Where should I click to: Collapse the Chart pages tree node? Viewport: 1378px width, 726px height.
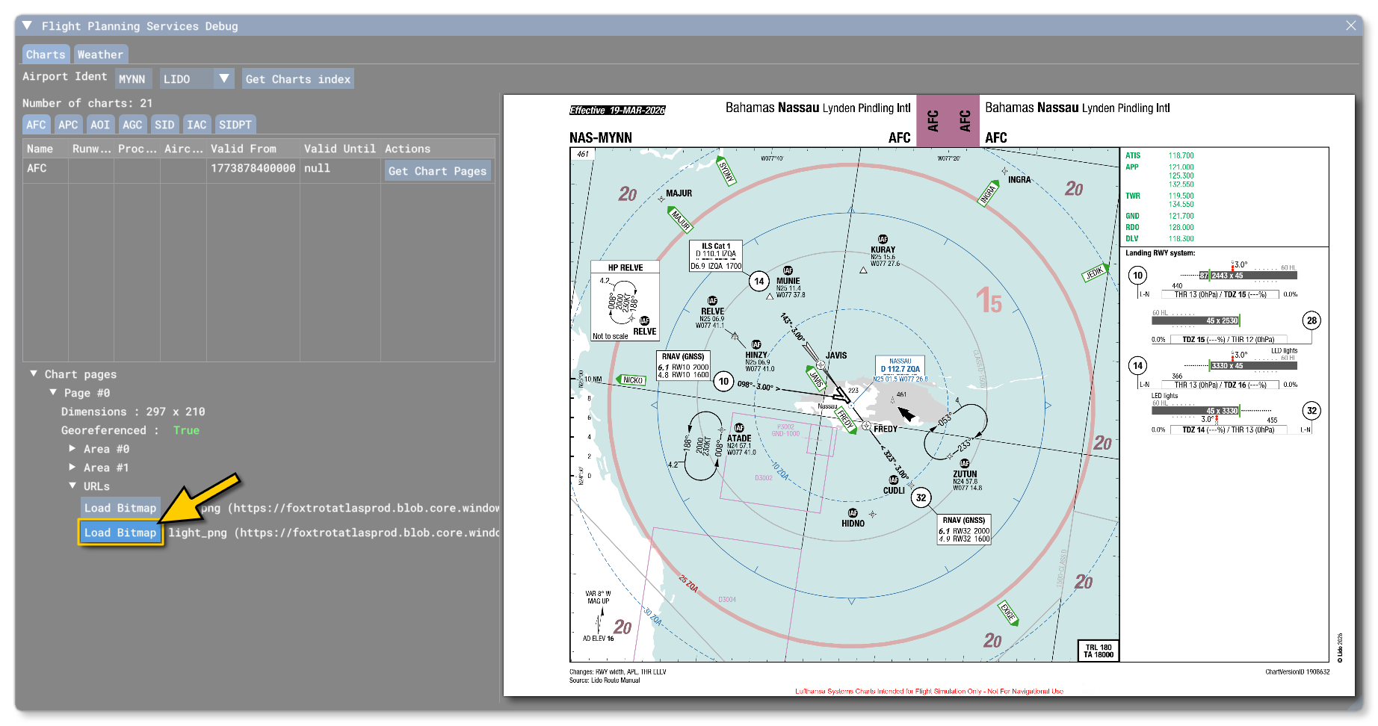click(x=33, y=373)
